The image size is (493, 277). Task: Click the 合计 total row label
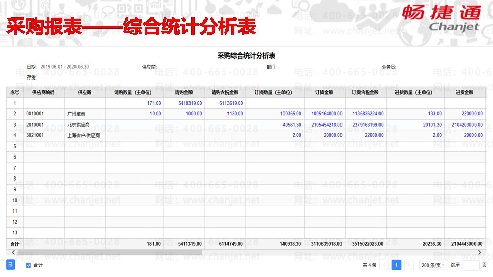pyautogui.click(x=15, y=244)
